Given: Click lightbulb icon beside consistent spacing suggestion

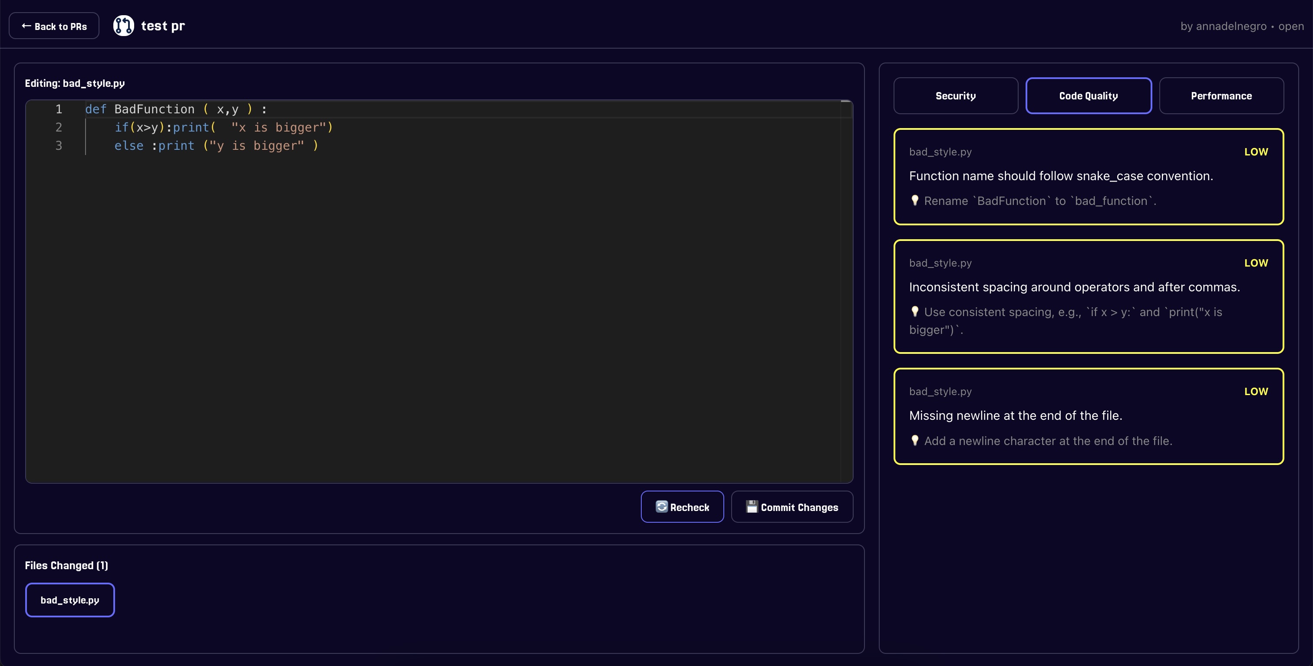Looking at the screenshot, I should click(915, 311).
